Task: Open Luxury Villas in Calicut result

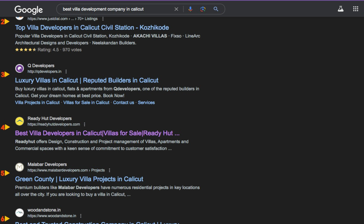Action: tap(87, 80)
